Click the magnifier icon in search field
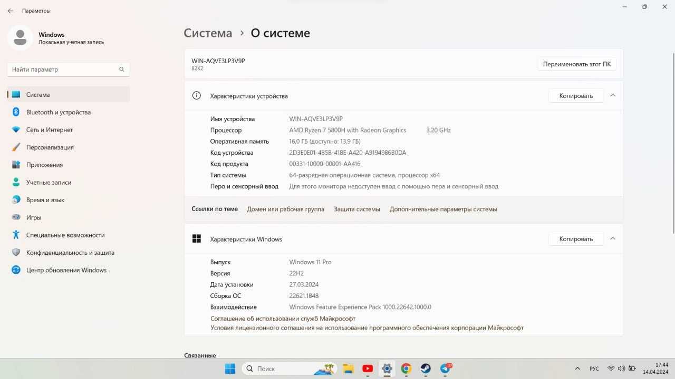This screenshot has width=675, height=379. (122, 69)
